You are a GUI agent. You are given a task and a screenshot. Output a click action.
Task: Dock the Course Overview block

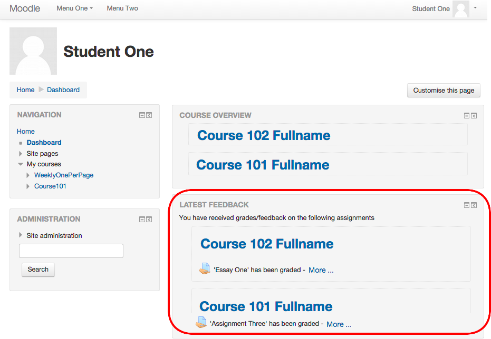tap(474, 116)
